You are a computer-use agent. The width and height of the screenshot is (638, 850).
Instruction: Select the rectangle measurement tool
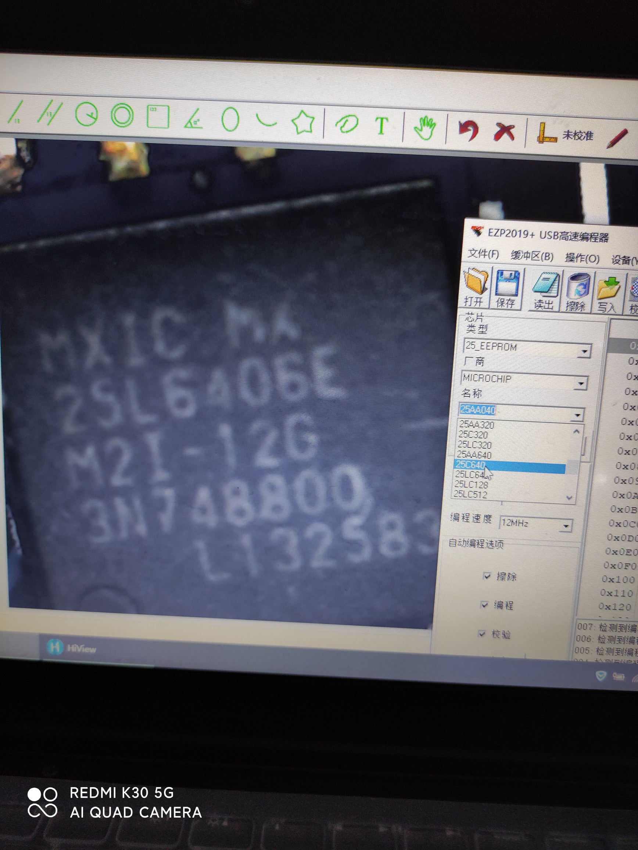click(158, 117)
